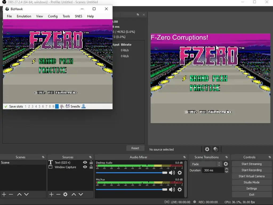
Task: Open BizHawk View menu
Action: 39,16
